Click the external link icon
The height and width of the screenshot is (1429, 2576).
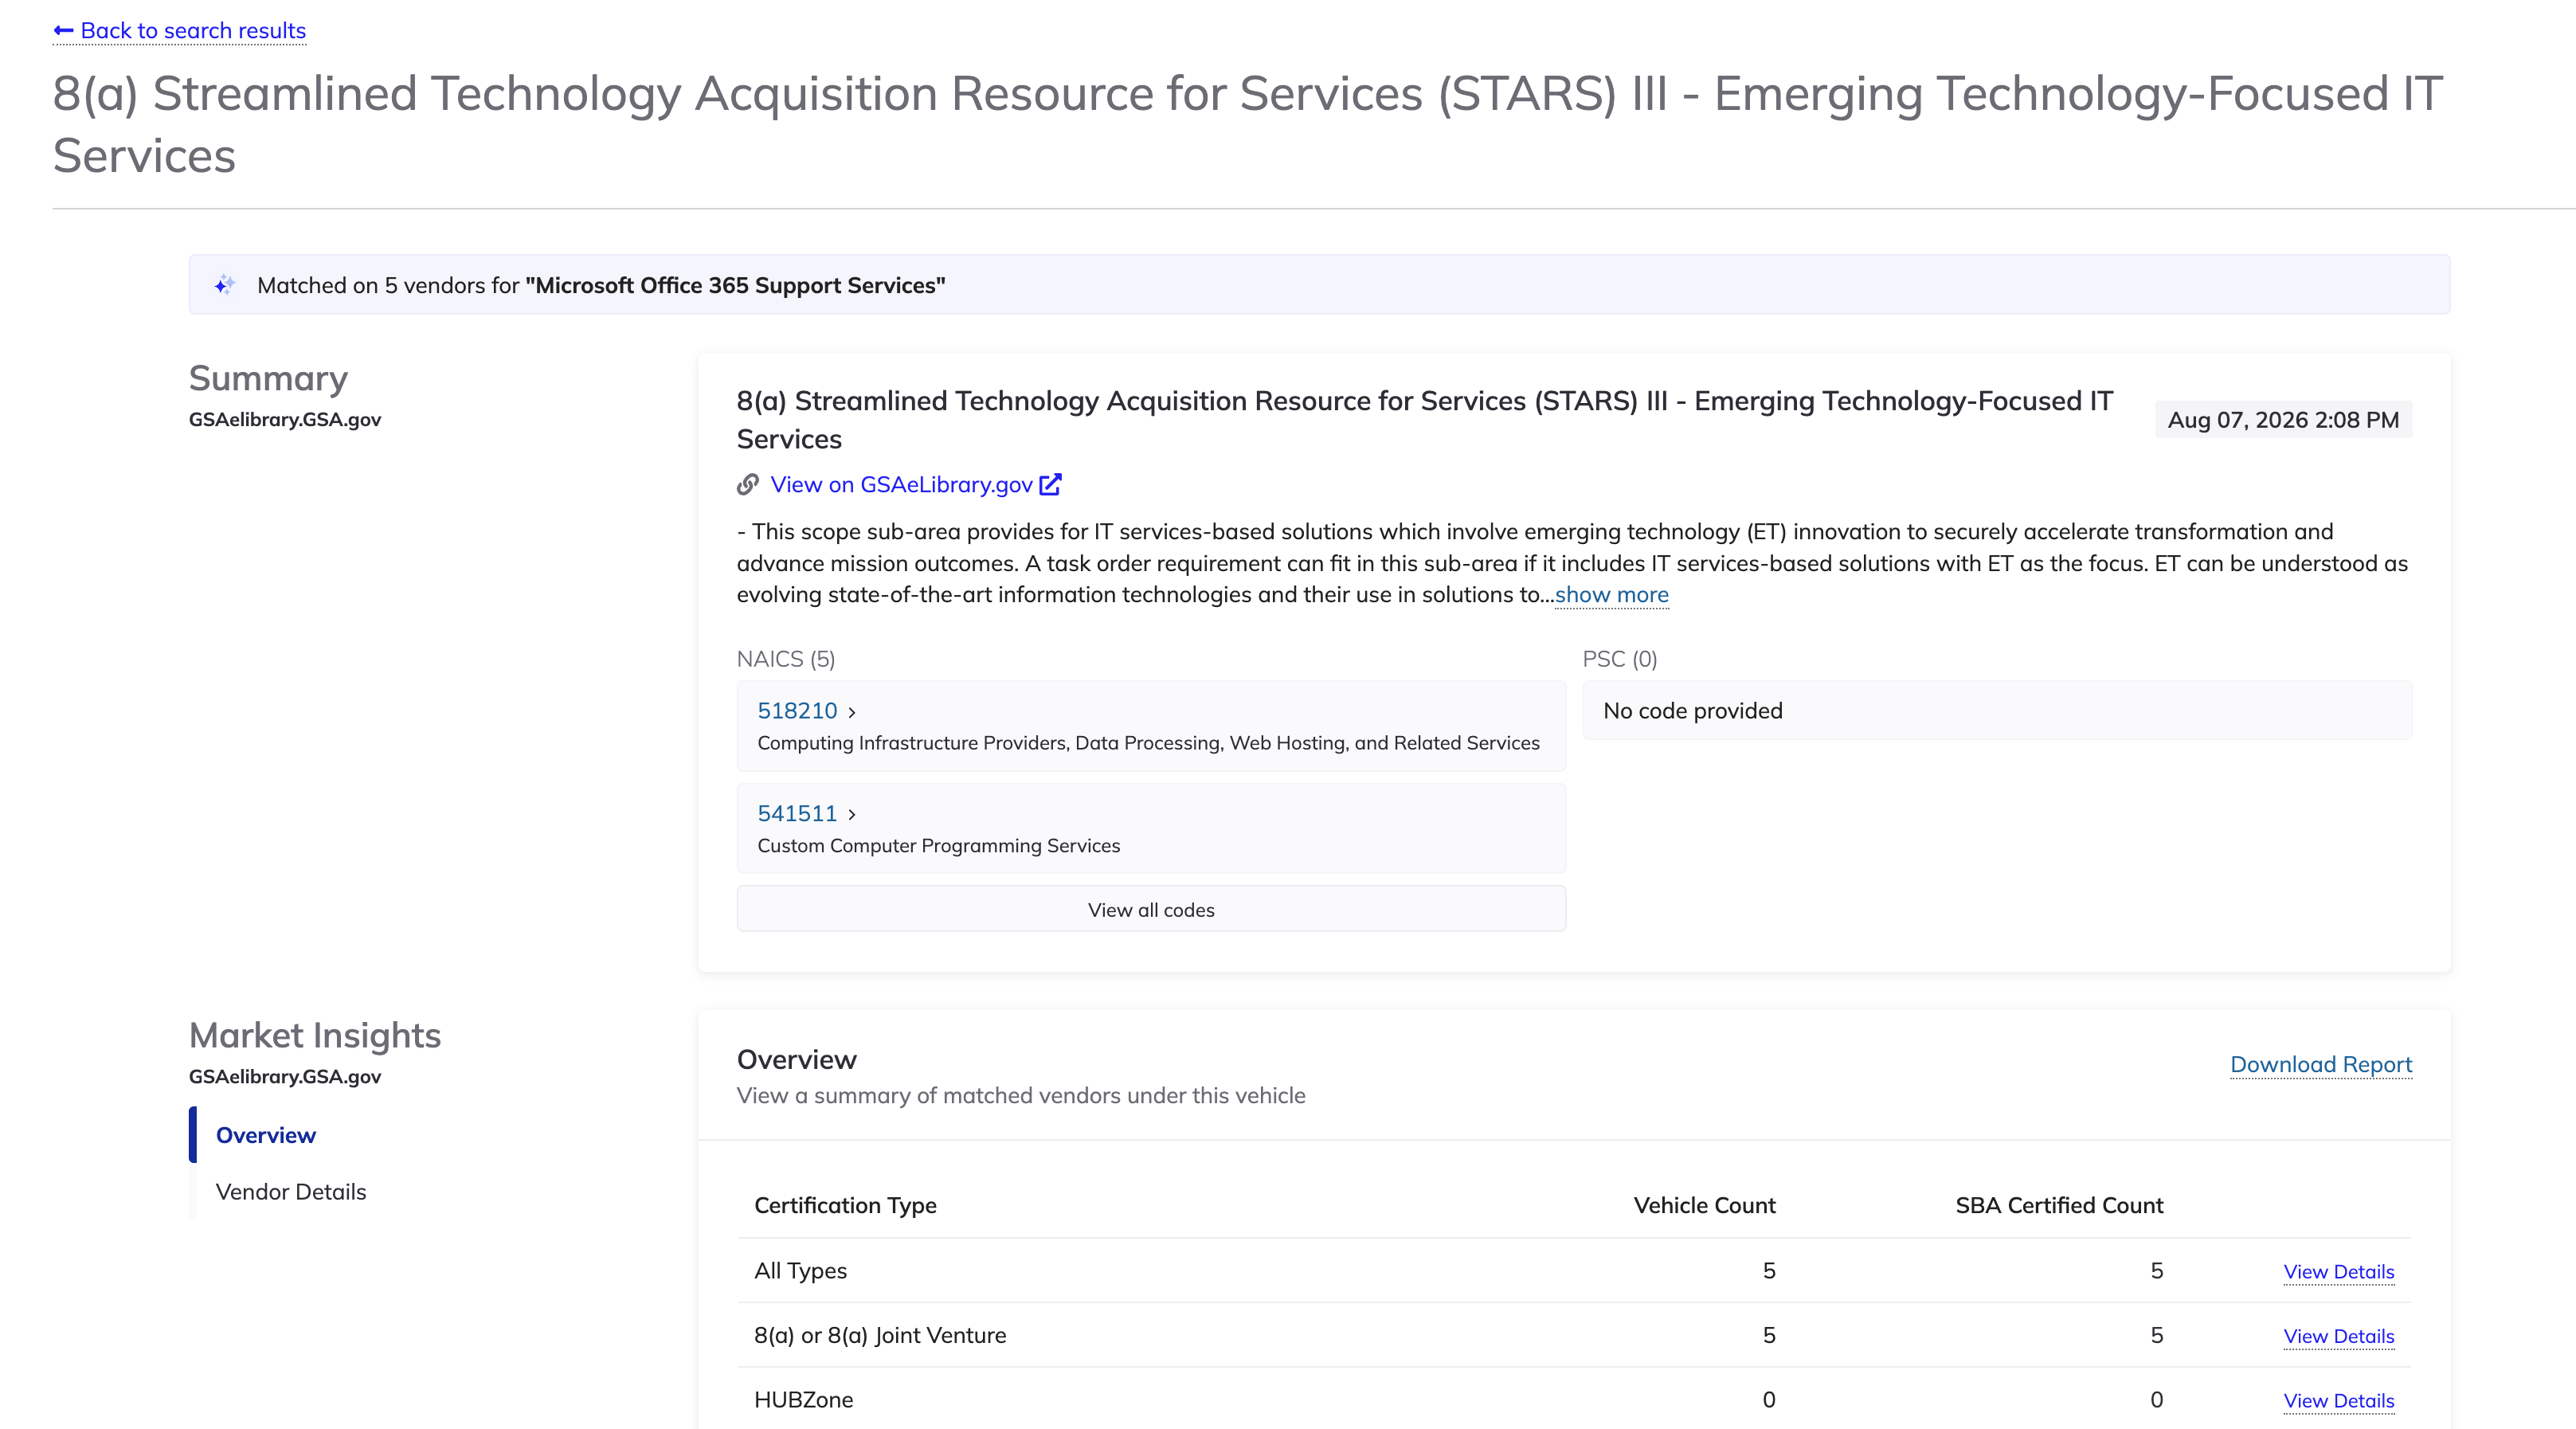1050,485
